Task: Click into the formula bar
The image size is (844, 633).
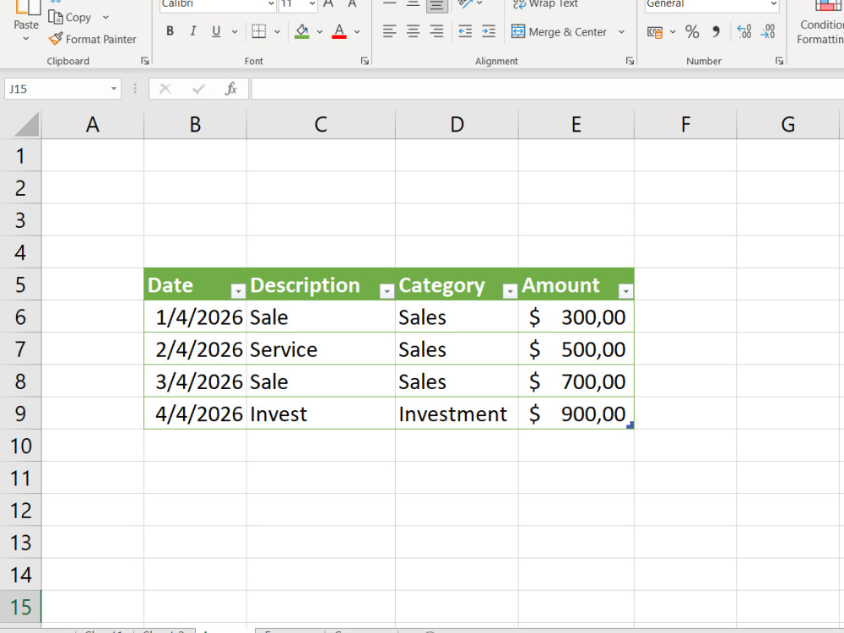Action: [x=547, y=89]
